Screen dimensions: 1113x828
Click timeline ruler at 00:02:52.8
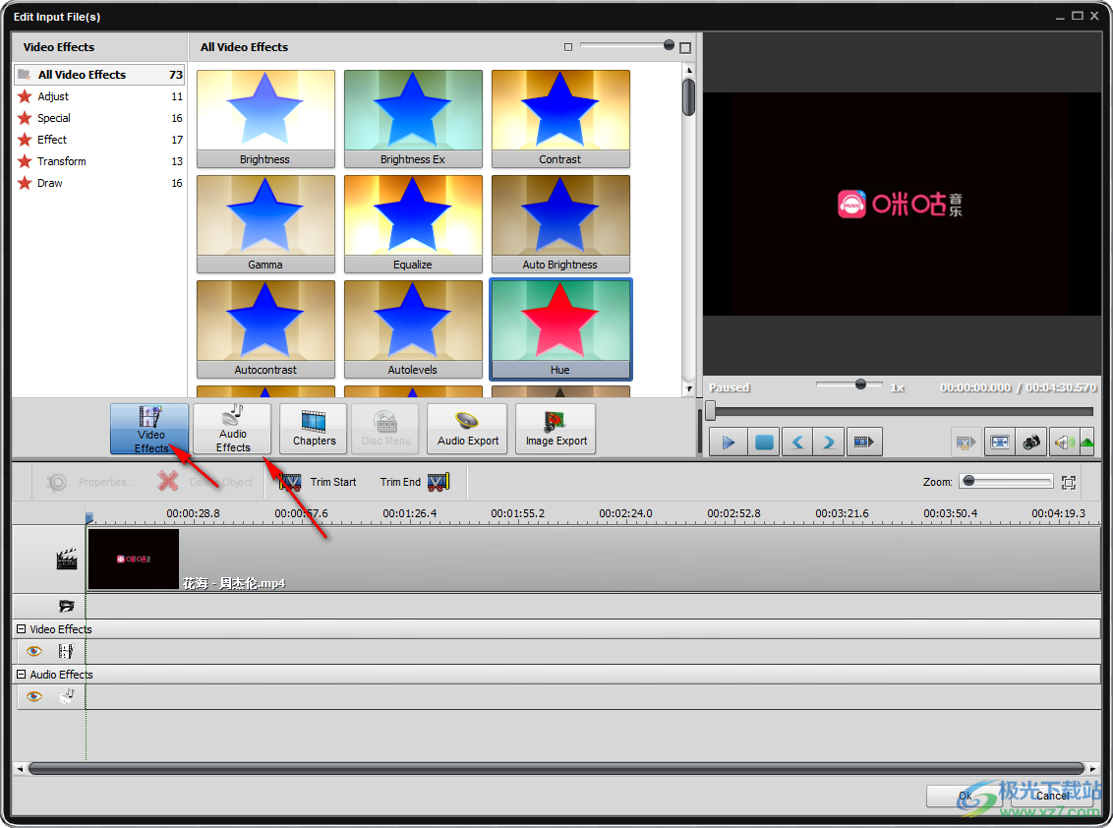pos(733,513)
